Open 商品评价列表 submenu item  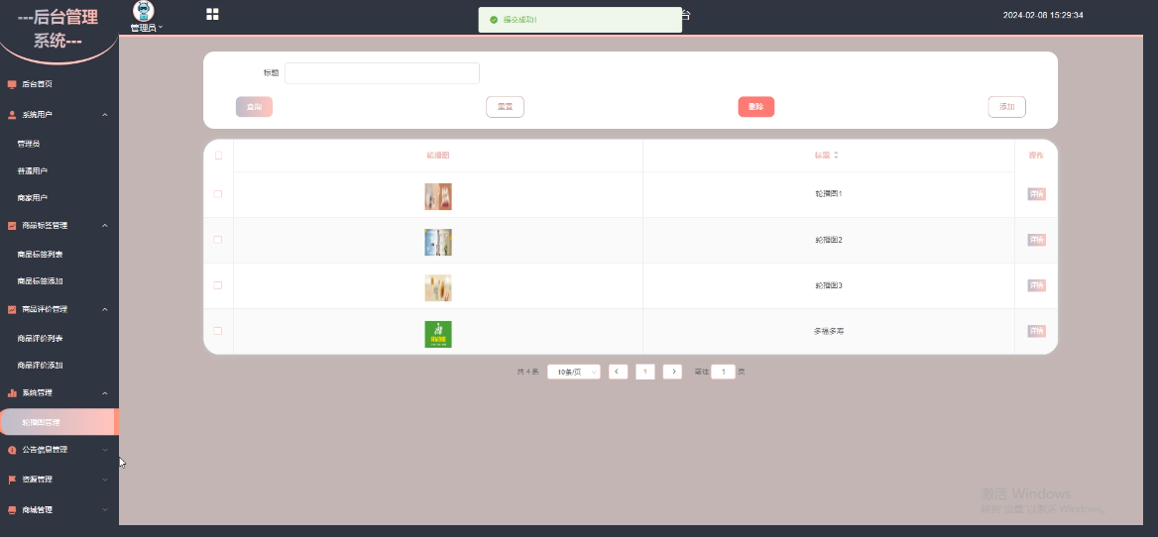(40, 339)
